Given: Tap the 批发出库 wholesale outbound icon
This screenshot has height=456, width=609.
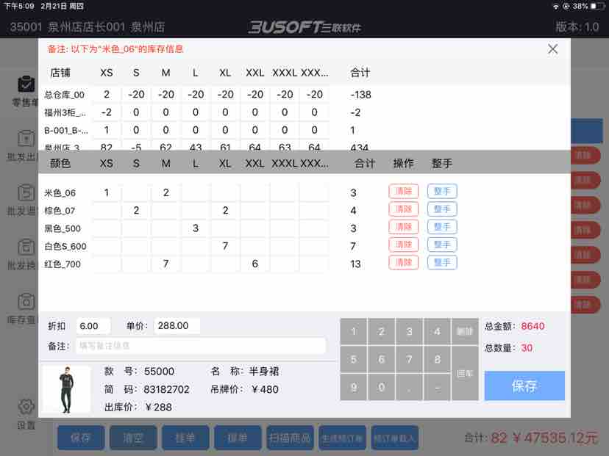Looking at the screenshot, I should pos(26,140).
